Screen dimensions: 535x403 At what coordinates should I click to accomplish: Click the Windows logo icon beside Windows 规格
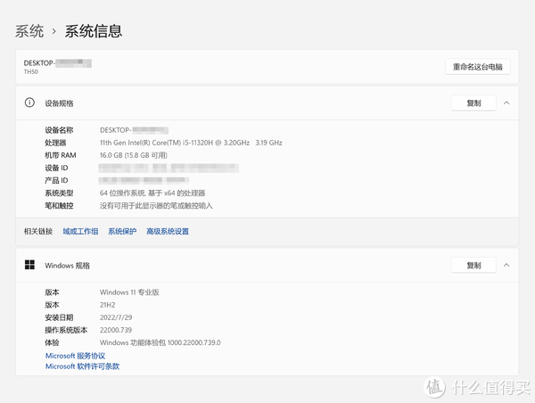click(29, 265)
